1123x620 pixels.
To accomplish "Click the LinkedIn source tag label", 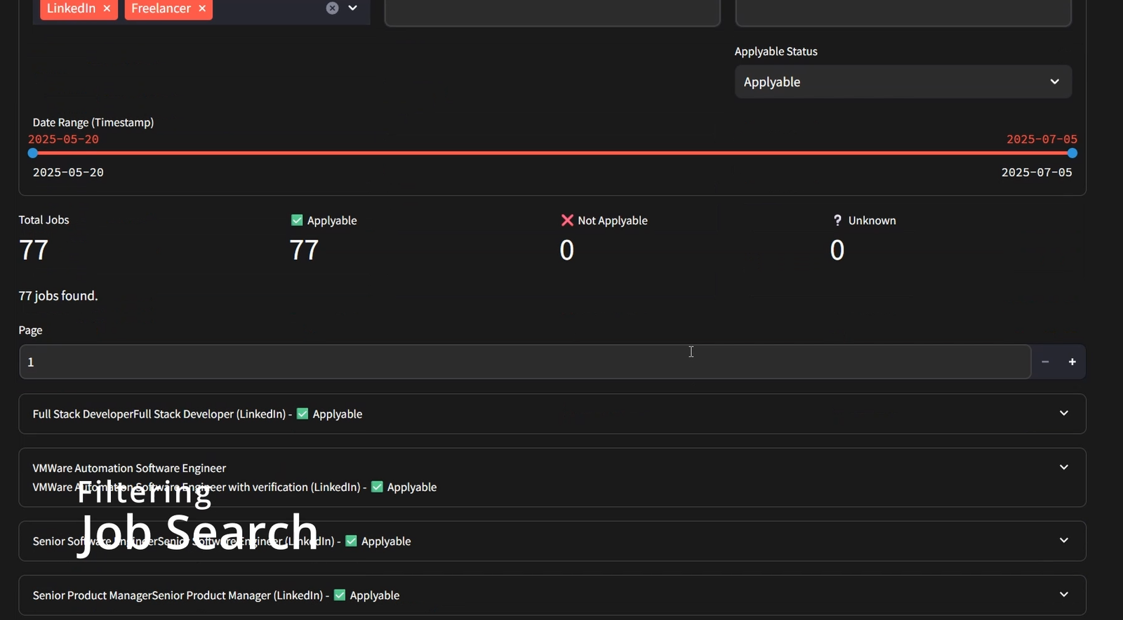I will click(71, 8).
